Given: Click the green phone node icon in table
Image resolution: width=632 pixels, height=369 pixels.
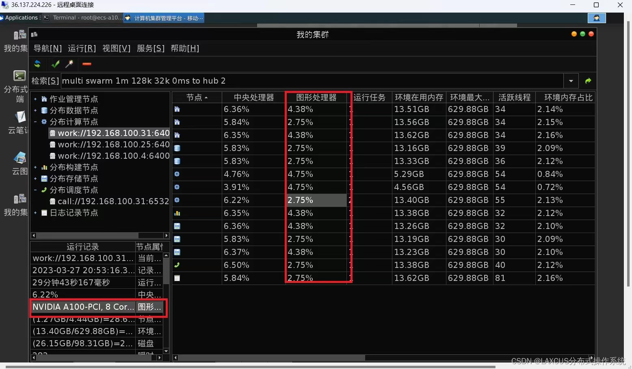Looking at the screenshot, I should (177, 265).
